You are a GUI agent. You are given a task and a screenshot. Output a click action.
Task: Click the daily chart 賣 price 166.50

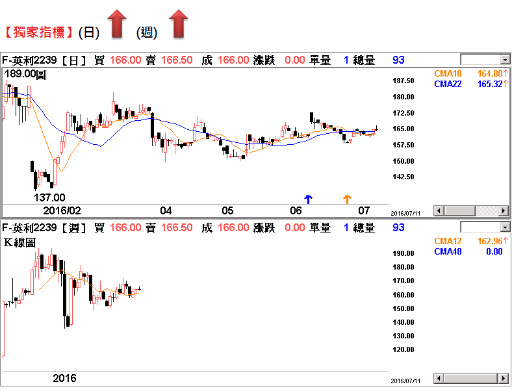pyautogui.click(x=177, y=60)
